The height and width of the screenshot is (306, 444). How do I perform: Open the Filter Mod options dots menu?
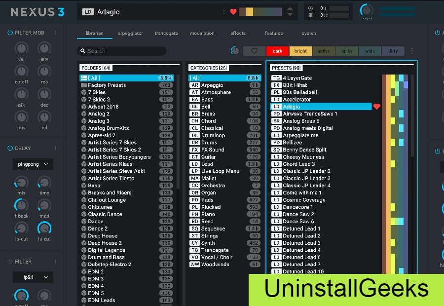55,33
